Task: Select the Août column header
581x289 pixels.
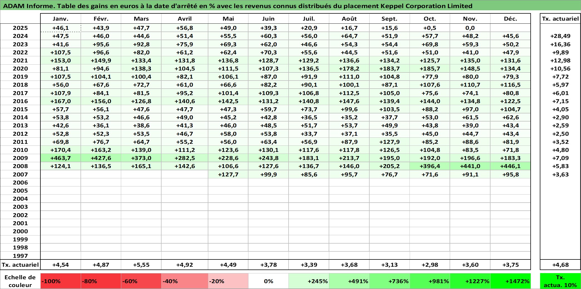Action: 349,19
